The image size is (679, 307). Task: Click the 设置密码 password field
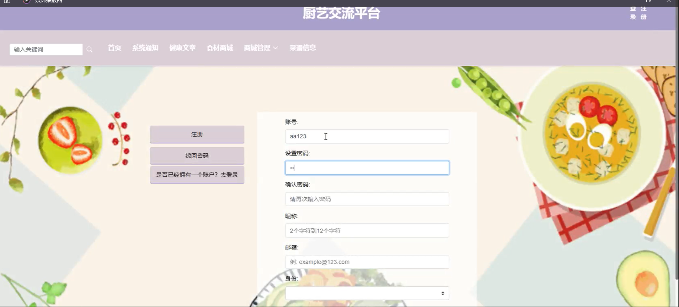click(x=367, y=168)
